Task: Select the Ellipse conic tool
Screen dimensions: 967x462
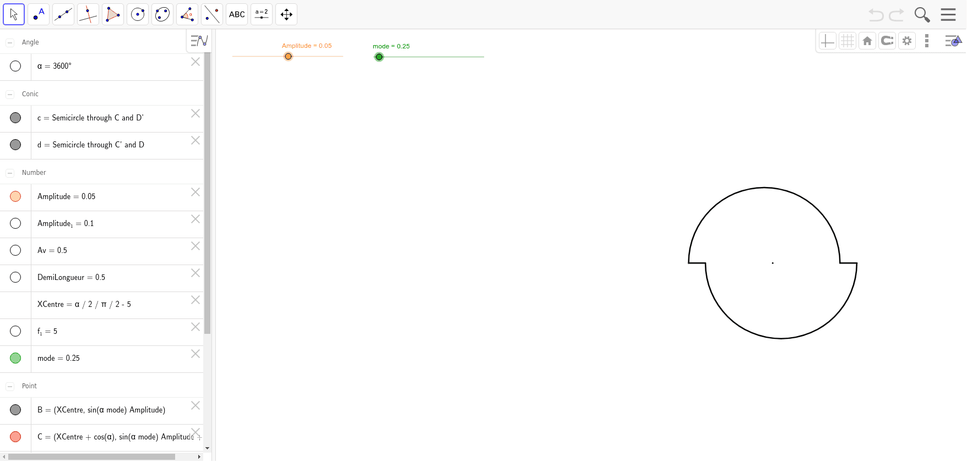Action: 162,14
